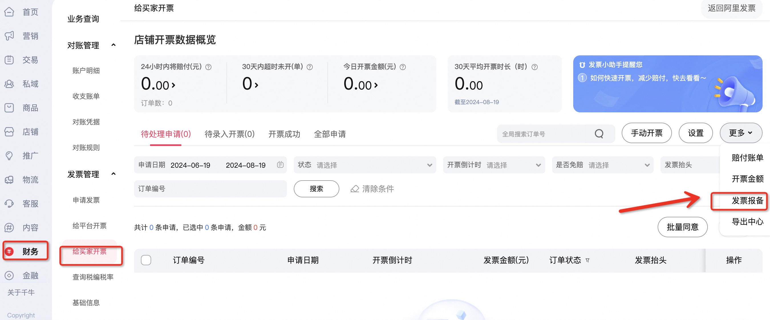Open the 客服 headset icon
The image size is (770, 320).
[9, 203]
